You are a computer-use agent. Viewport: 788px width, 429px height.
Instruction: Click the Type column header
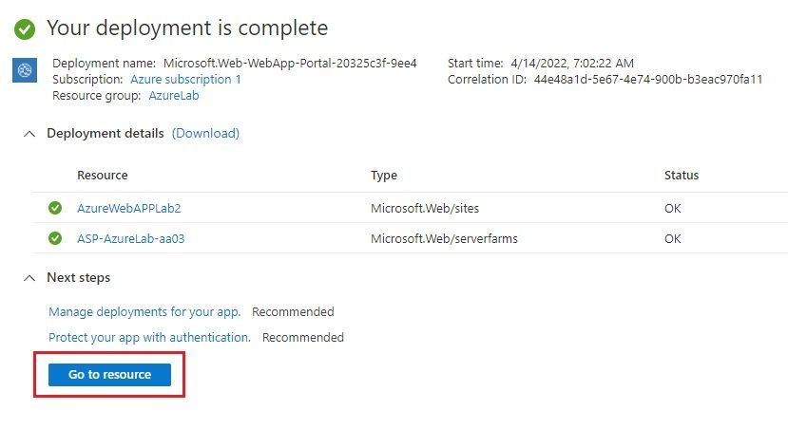coord(384,176)
